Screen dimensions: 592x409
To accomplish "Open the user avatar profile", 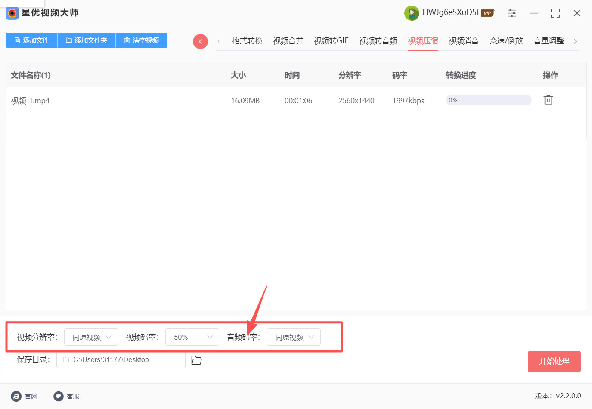I will coord(412,13).
